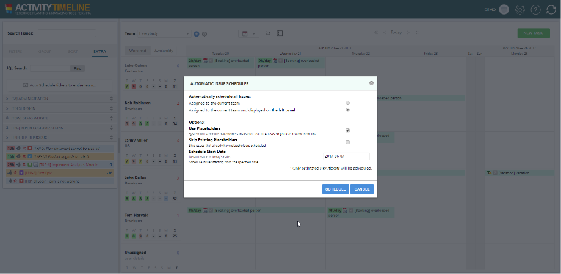Click the Schedule Start Date field
The height and width of the screenshot is (274, 561).
[x=345, y=156]
